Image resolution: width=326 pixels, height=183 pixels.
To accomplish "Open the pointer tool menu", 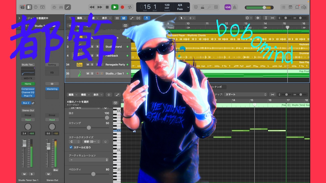I will click(183, 18).
